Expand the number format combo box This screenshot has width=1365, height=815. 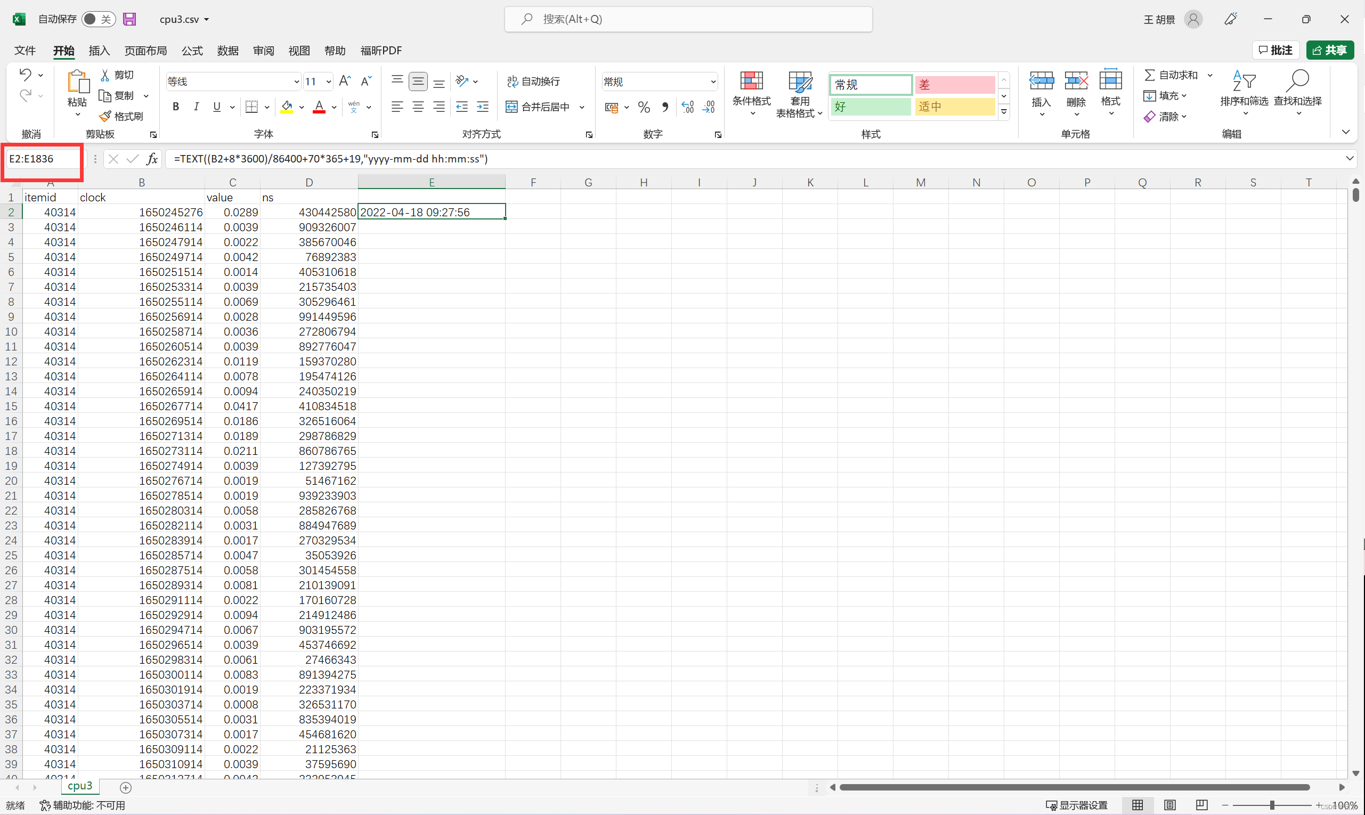(x=712, y=82)
